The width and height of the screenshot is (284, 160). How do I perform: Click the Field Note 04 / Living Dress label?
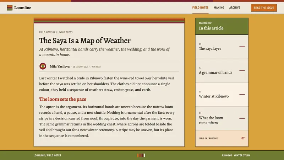tap(56, 32)
